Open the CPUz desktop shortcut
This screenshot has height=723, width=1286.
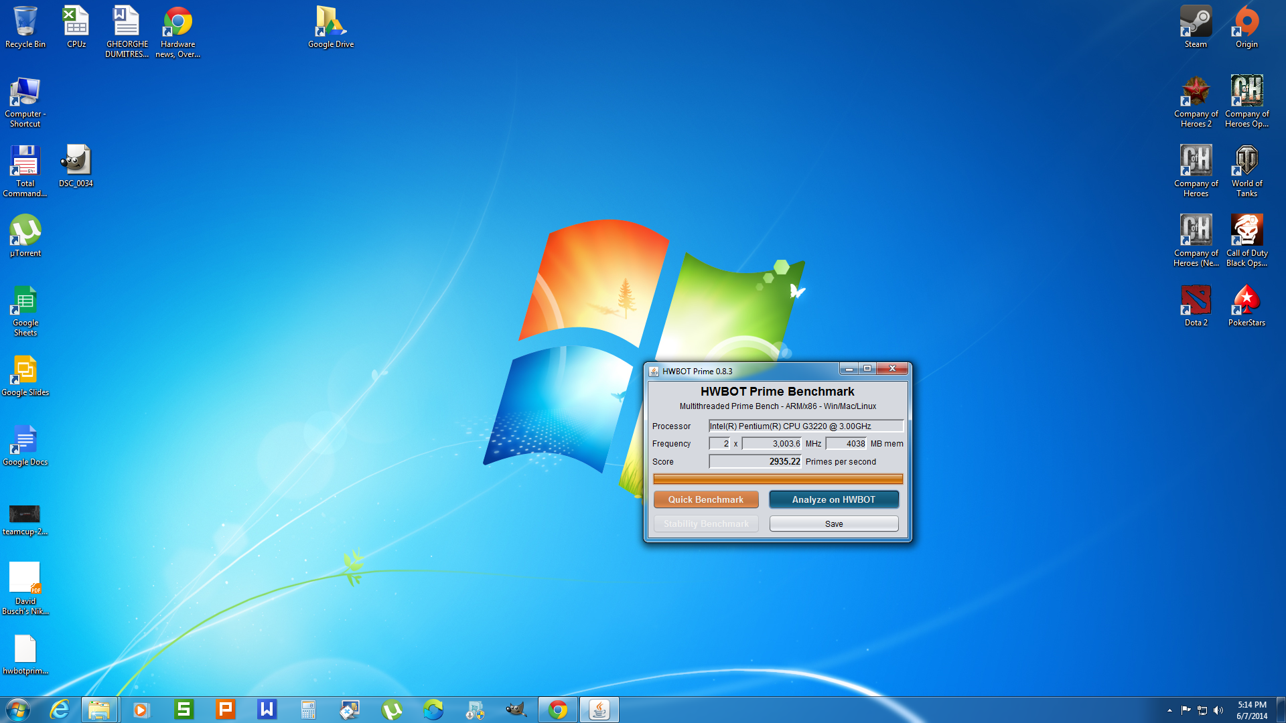[x=76, y=28]
